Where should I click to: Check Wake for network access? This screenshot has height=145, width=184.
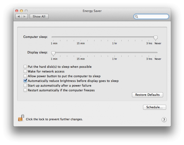(x=25, y=71)
